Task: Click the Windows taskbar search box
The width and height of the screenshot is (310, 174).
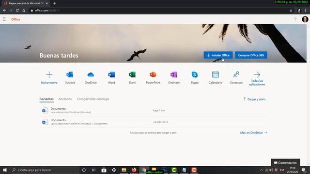Action: (x=44, y=170)
